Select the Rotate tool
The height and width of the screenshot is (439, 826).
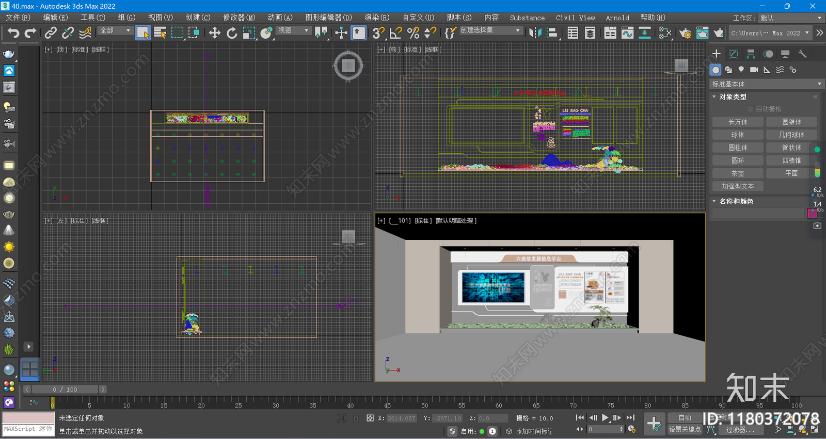(x=232, y=33)
